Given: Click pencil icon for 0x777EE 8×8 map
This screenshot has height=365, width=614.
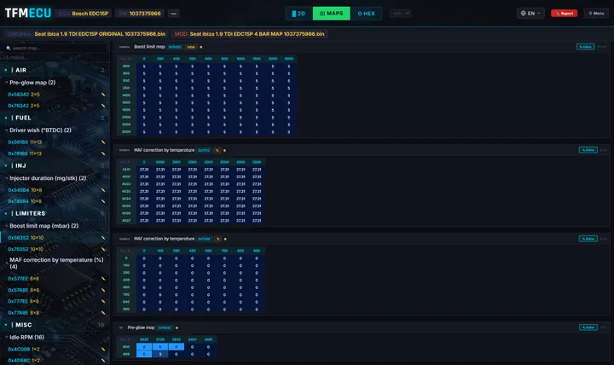Looking at the screenshot, I should pyautogui.click(x=103, y=301).
